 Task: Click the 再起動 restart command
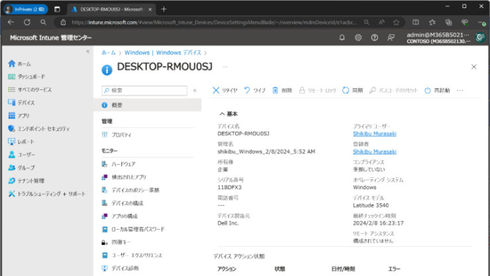click(x=437, y=91)
